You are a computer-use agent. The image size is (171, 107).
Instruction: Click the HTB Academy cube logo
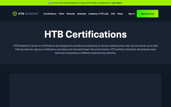coord(15,14)
